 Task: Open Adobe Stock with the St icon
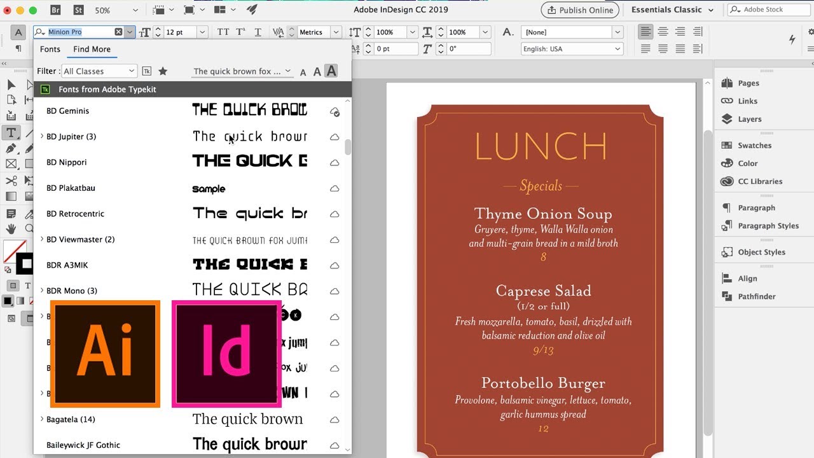click(78, 10)
